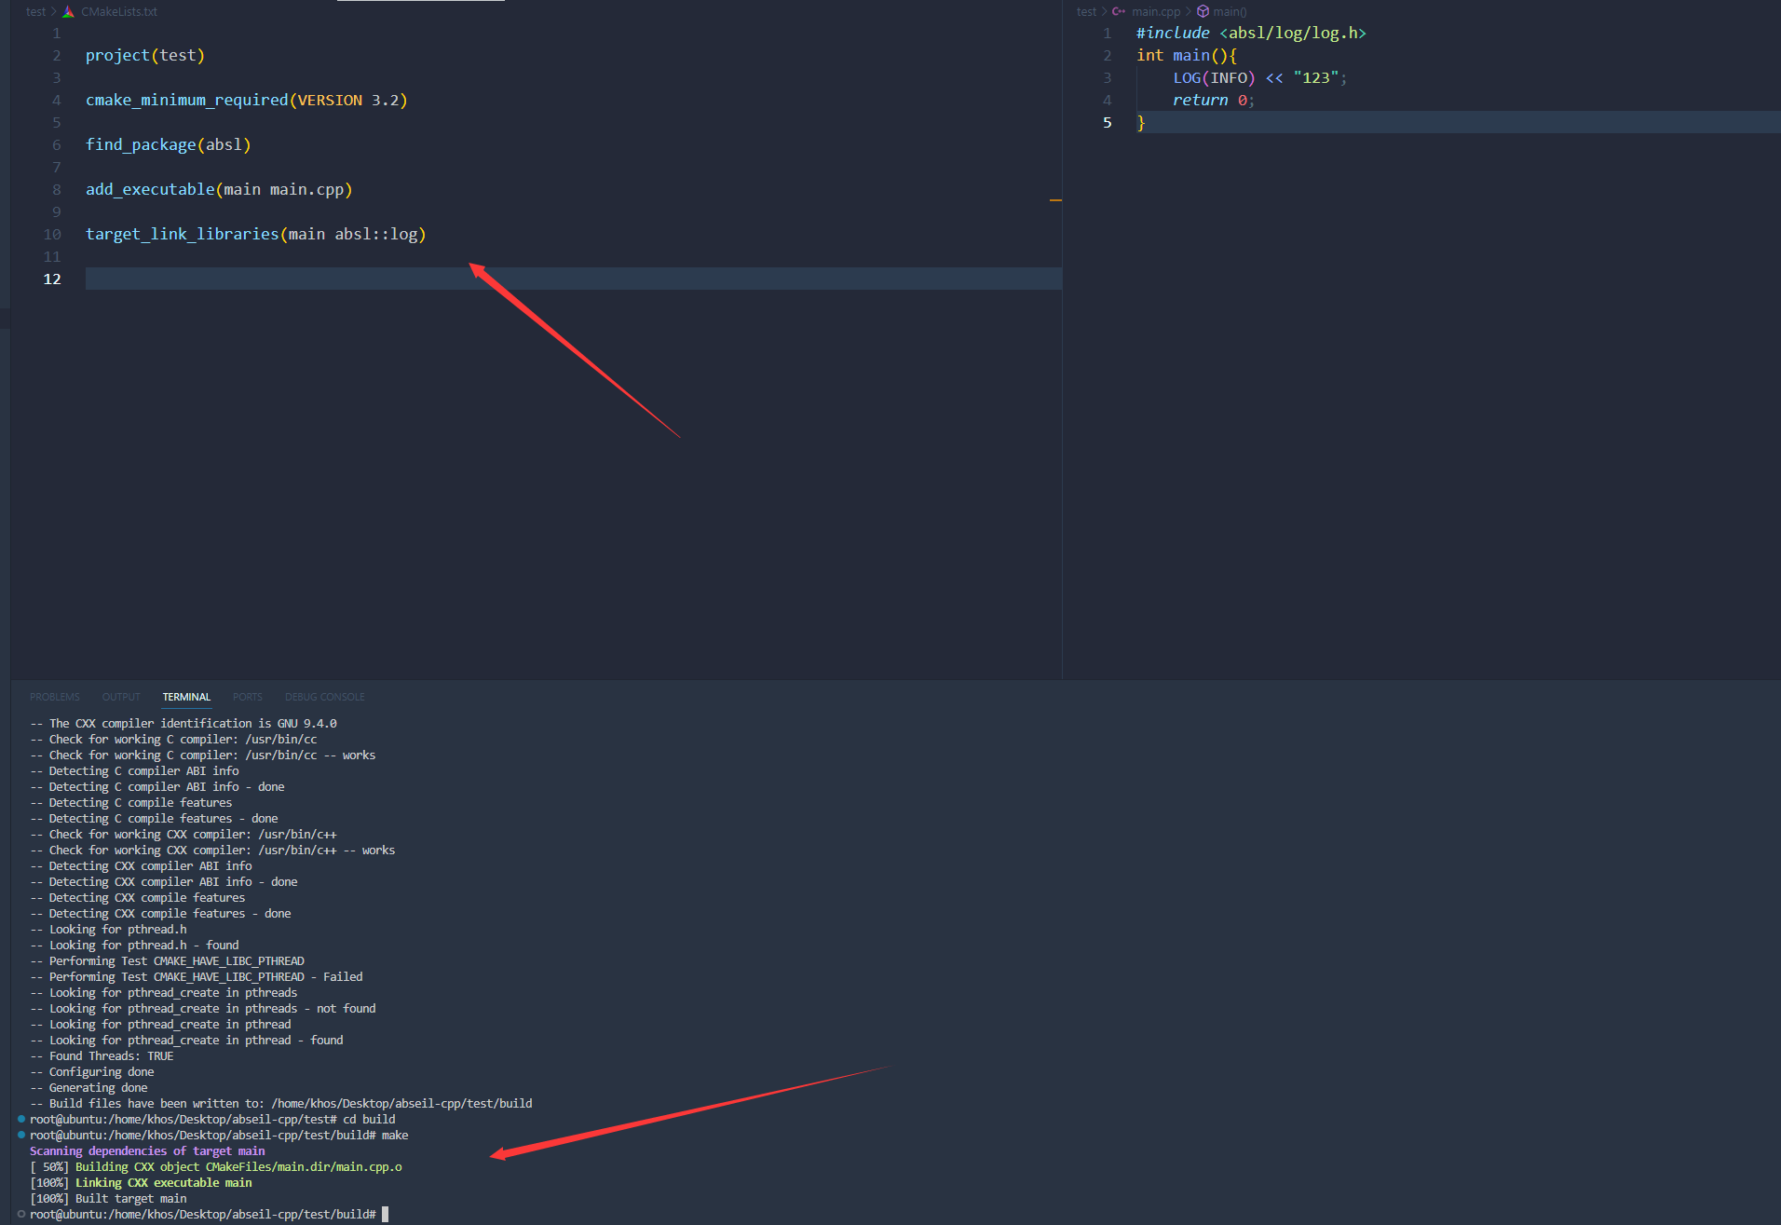Click the 'find_package(absl)' line
1781x1225 pixels.
[x=169, y=144]
